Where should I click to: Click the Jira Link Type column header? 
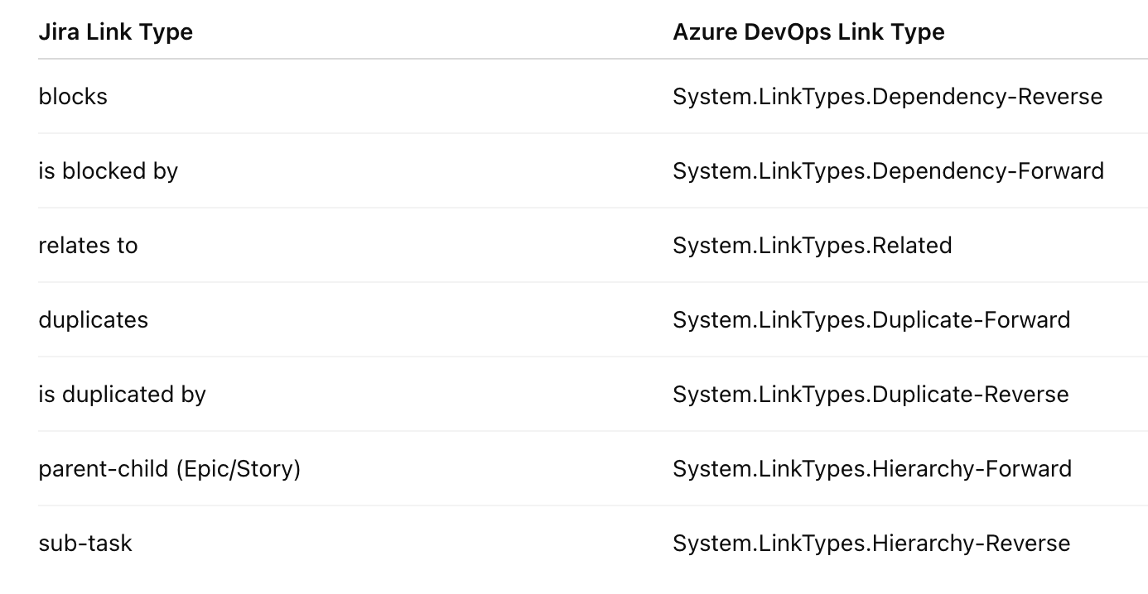pos(115,32)
